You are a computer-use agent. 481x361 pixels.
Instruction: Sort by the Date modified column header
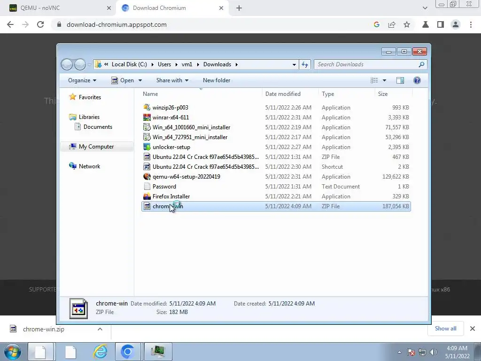coord(290,94)
